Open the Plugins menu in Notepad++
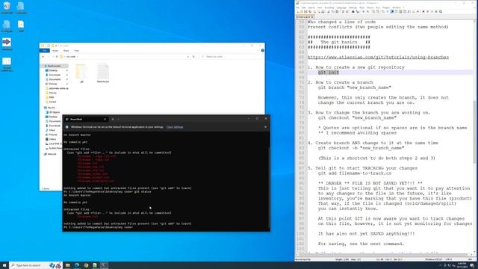This screenshot has width=478, height=269. [x=386, y=7]
